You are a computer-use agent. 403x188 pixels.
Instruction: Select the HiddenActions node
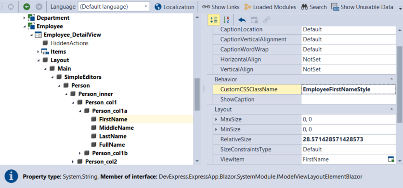pyautogui.click(x=69, y=43)
